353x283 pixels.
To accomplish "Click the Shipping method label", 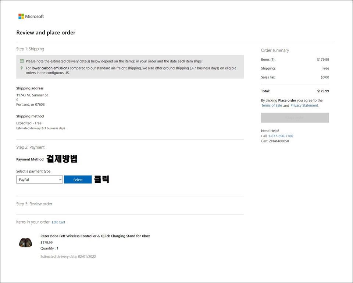I will 30,116.
